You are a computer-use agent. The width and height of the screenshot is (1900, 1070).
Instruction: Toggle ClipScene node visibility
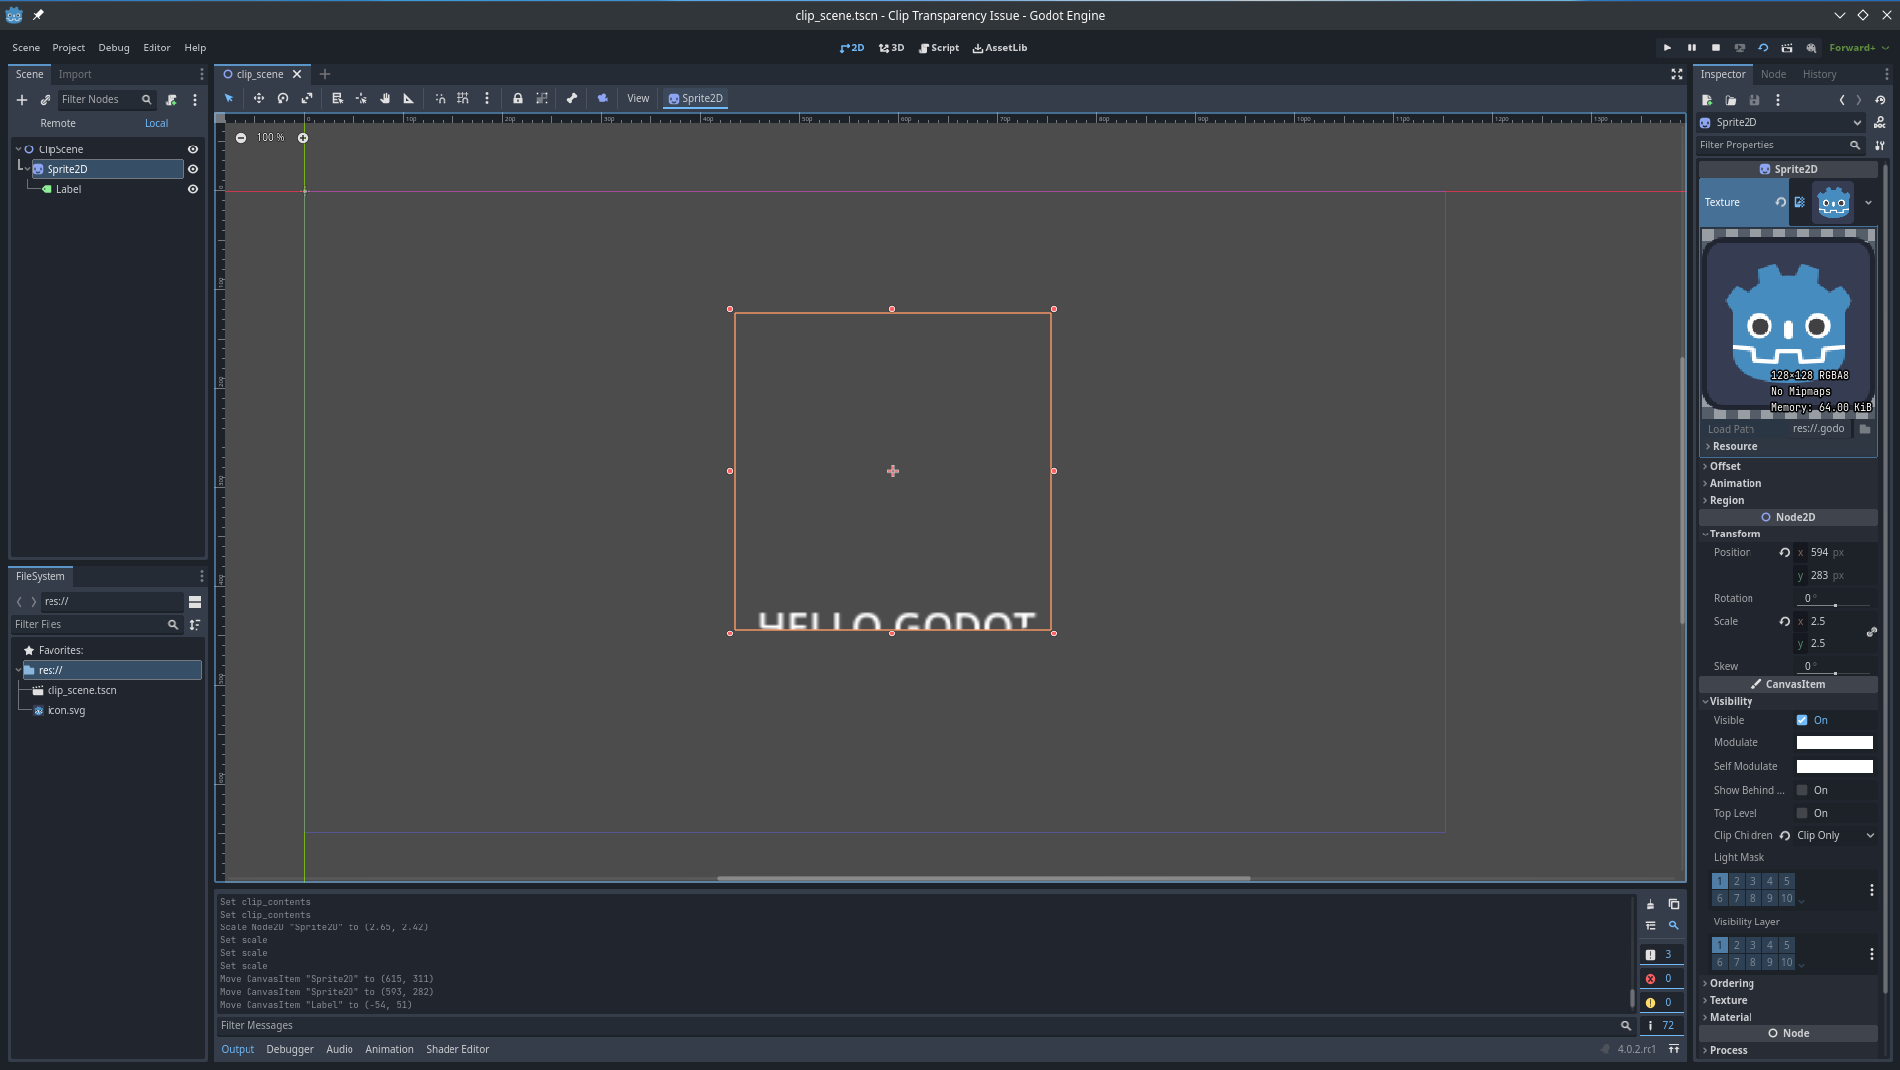[193, 149]
